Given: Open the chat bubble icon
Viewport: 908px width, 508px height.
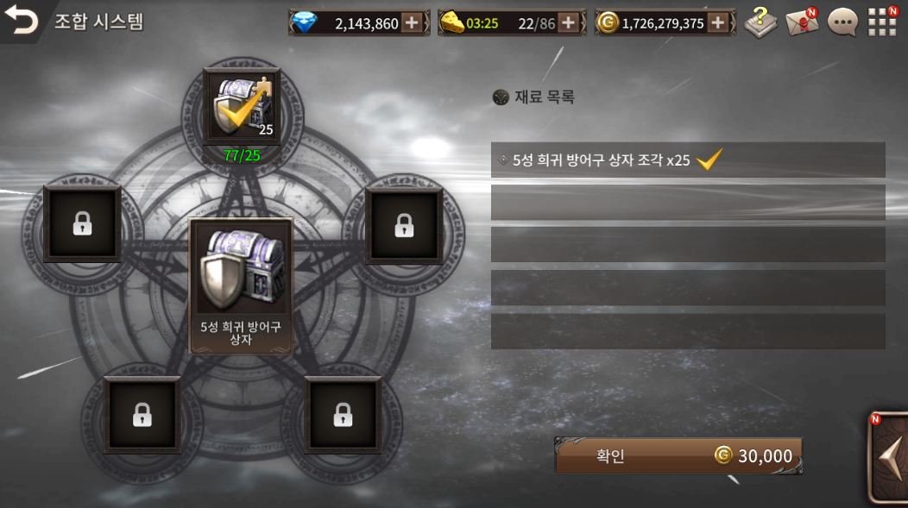Looking at the screenshot, I should pos(842,23).
